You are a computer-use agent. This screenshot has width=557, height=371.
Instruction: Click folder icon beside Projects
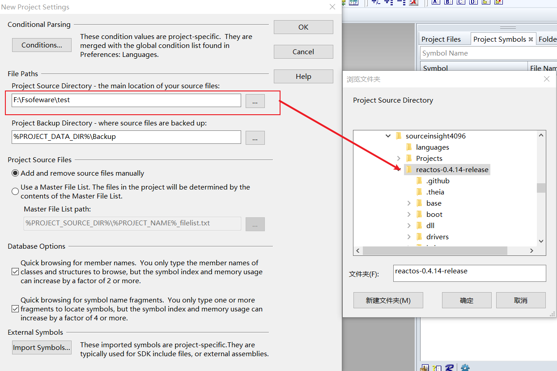[x=409, y=158]
